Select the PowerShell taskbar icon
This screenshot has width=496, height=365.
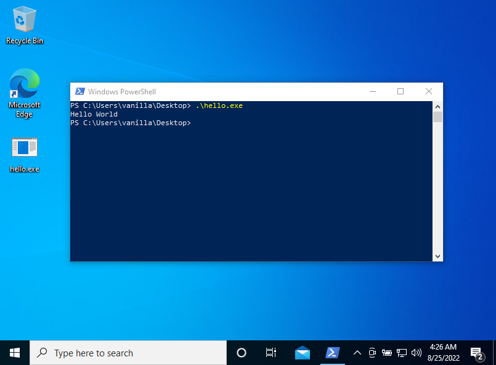(333, 352)
